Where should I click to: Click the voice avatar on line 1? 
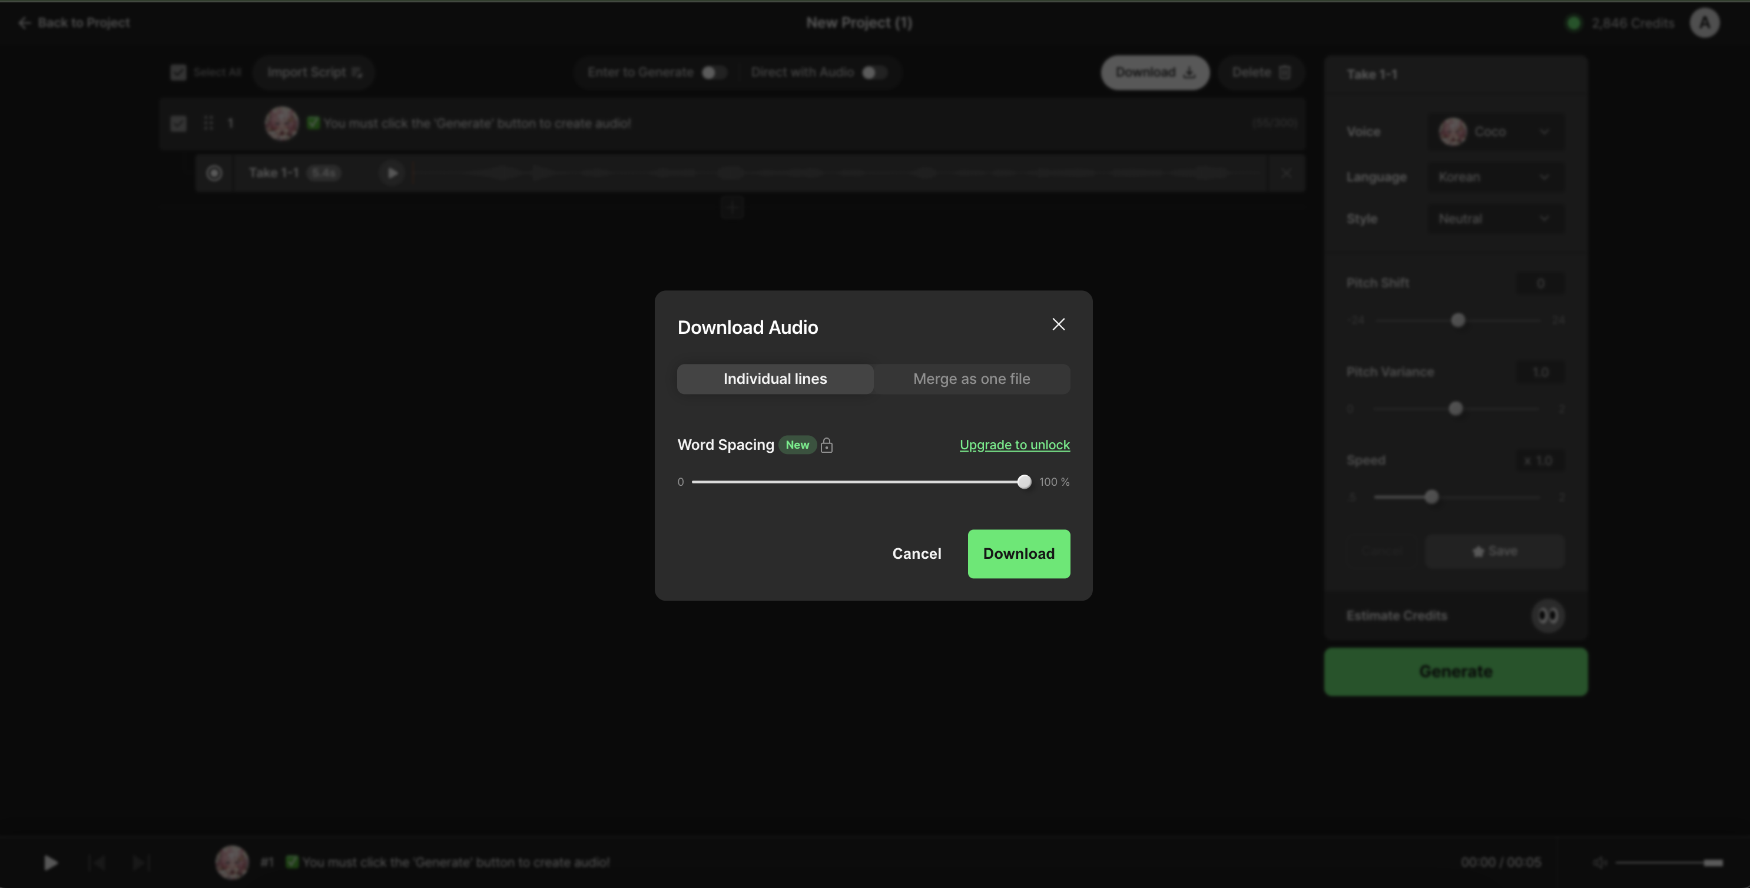(x=281, y=123)
